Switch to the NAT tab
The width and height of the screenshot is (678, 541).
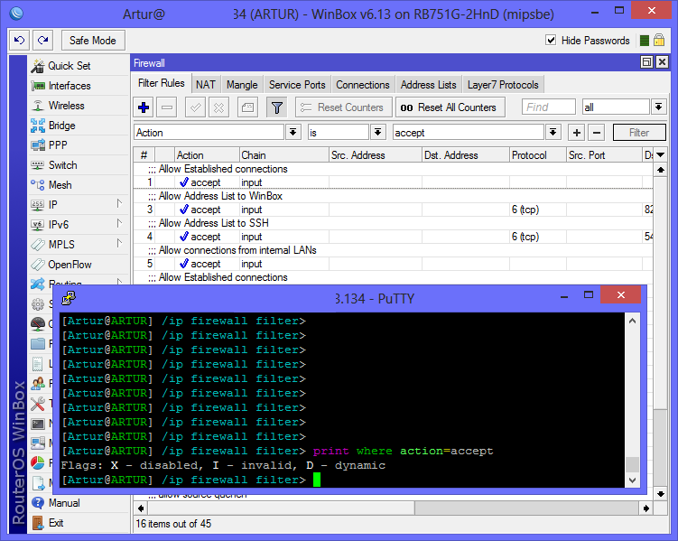[205, 85]
